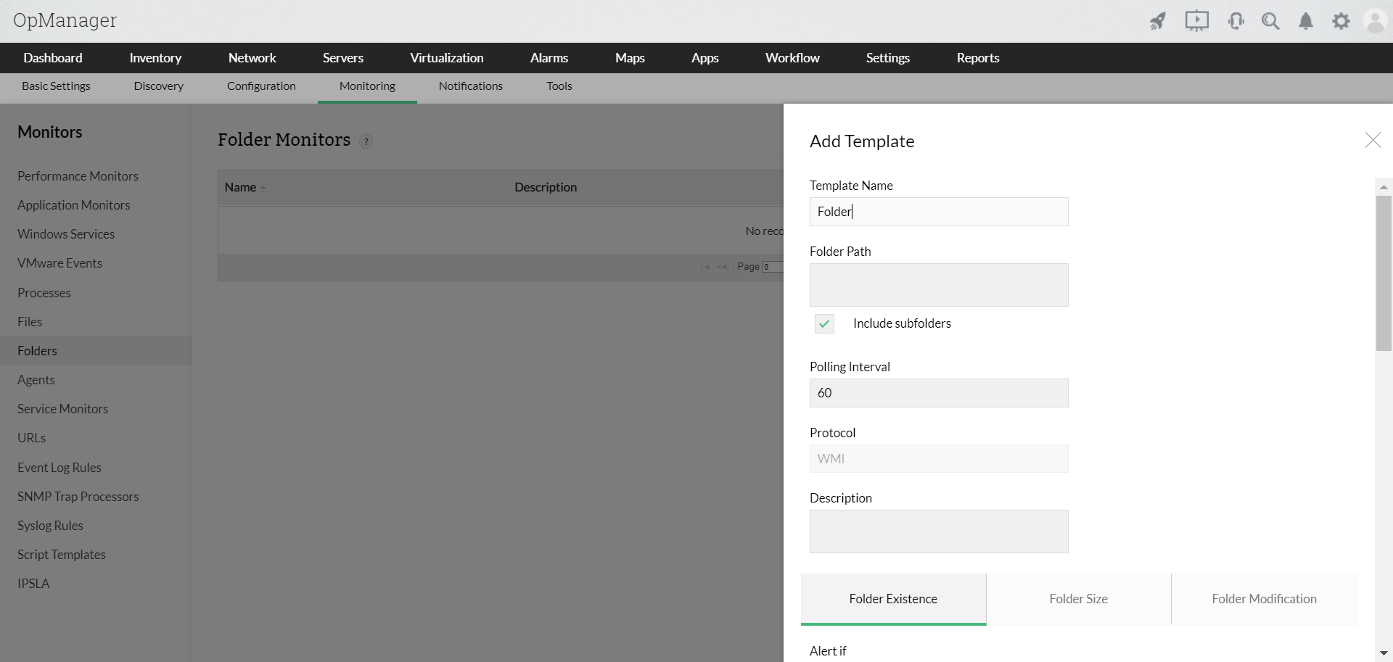The image size is (1393, 662).
Task: Click the OpManager logo
Action: (x=65, y=20)
